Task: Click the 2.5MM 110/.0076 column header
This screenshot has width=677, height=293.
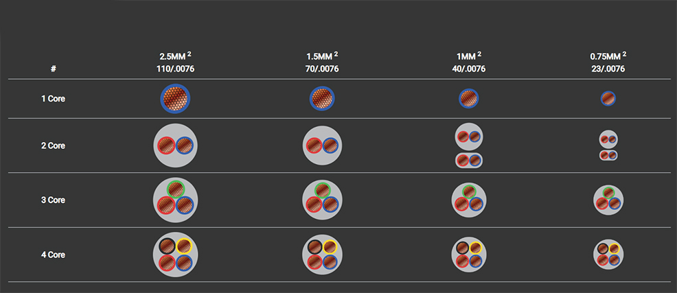Action: [x=175, y=62]
